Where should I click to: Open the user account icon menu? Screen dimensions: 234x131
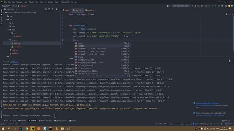click(x=168, y=6)
